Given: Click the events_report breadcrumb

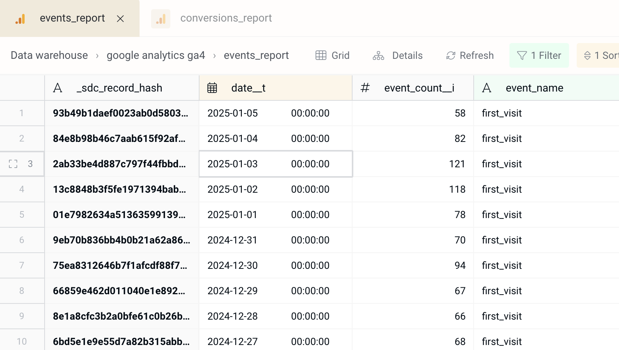Looking at the screenshot, I should click(256, 55).
